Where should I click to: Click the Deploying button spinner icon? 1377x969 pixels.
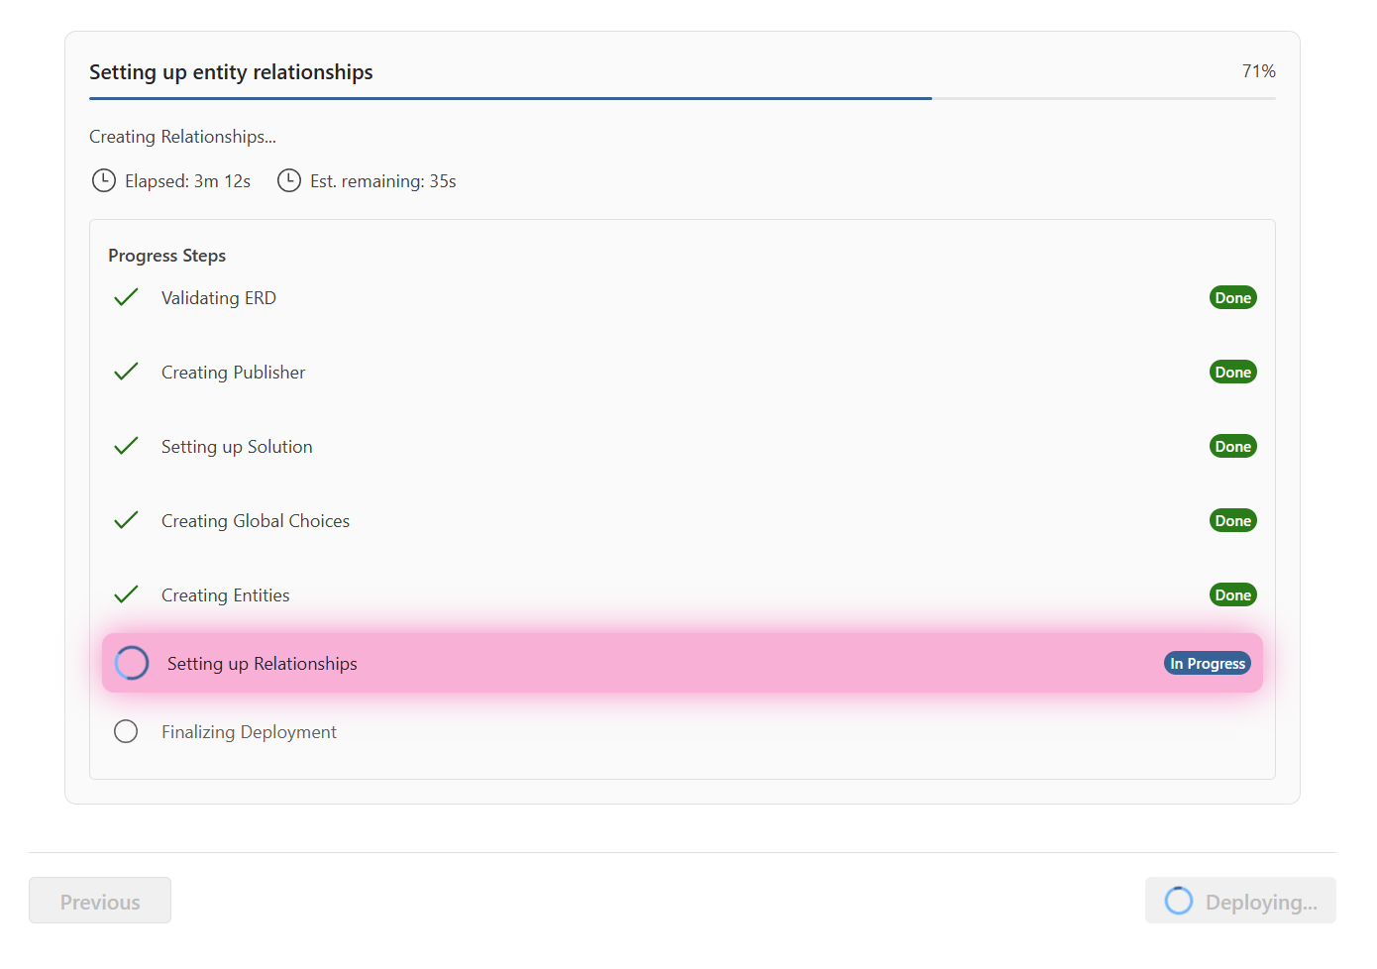click(1178, 901)
